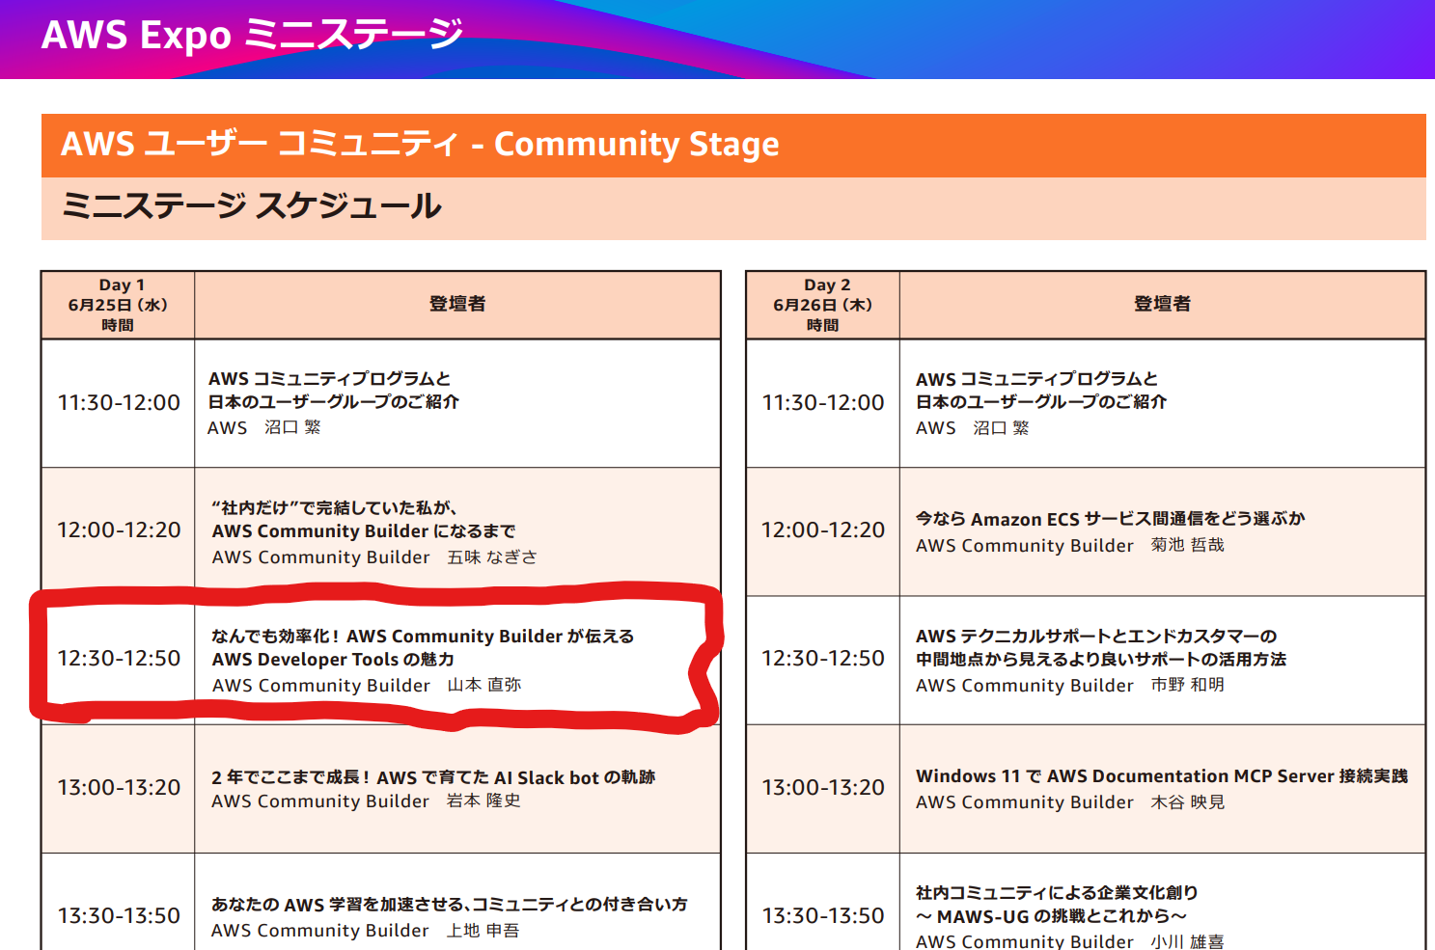This screenshot has height=950, width=1435.
Task: Click the Day 2 "13:00-13:20" time cell
Action: tap(823, 788)
